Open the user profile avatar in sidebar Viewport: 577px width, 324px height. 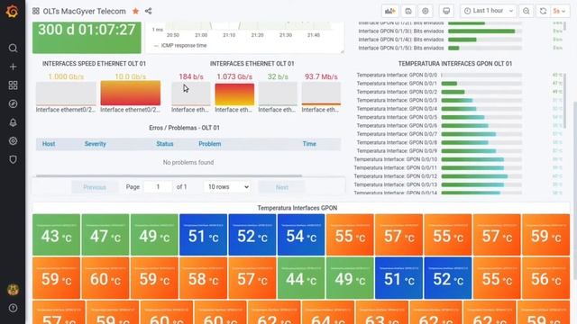(14, 290)
